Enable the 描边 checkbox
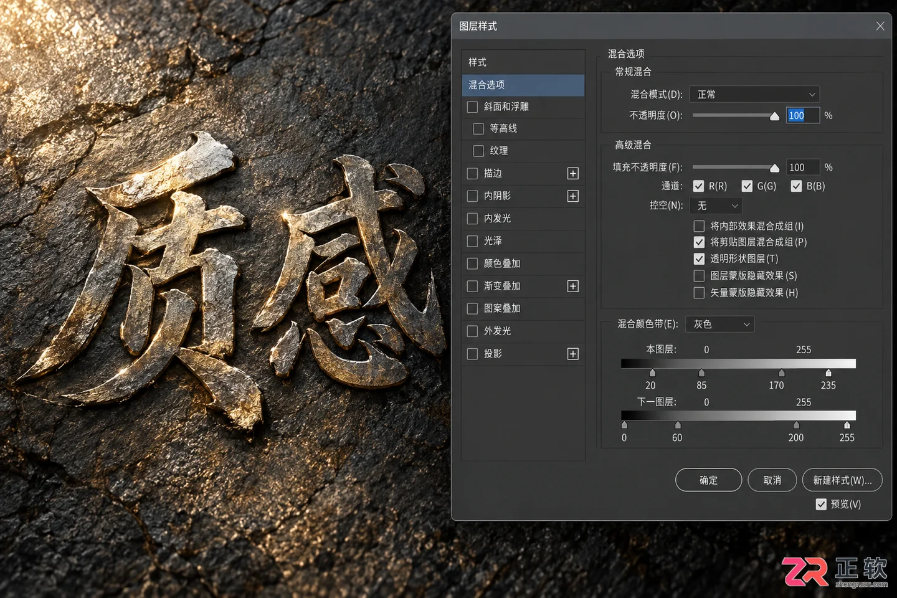 [473, 173]
